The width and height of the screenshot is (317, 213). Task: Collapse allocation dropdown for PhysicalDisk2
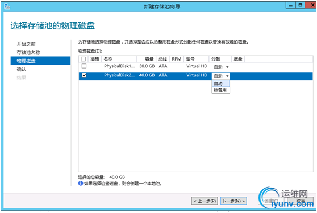221,76
